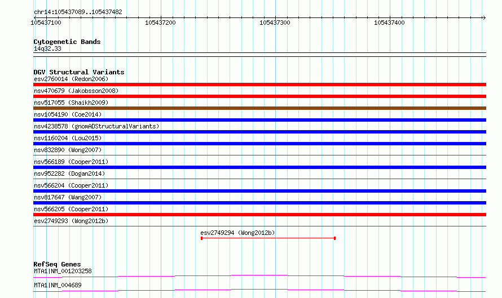The image size is (502, 298).
Task: Click the red bar under esv2760014
Action: [259, 84]
